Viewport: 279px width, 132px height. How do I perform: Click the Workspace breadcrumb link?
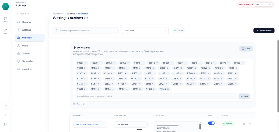pyautogui.click(x=58, y=14)
